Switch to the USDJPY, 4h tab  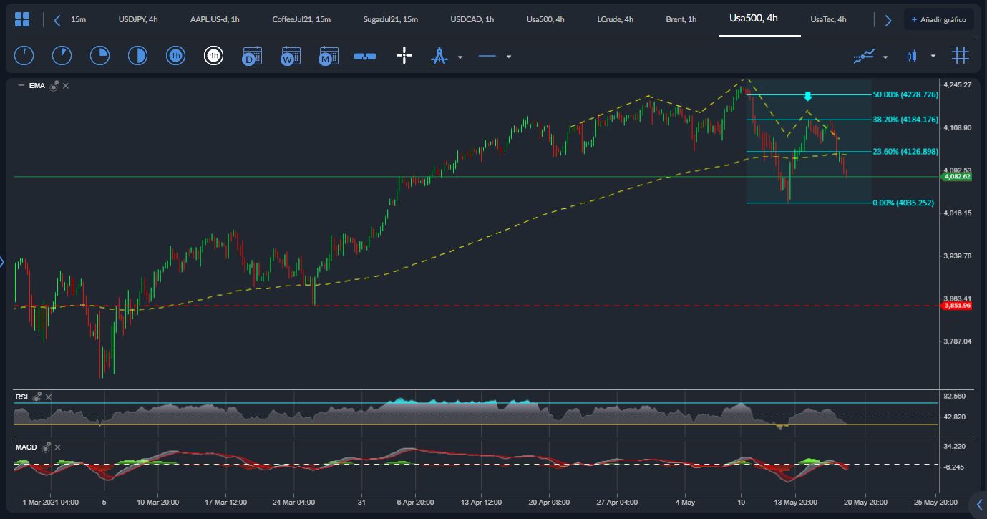(x=138, y=19)
